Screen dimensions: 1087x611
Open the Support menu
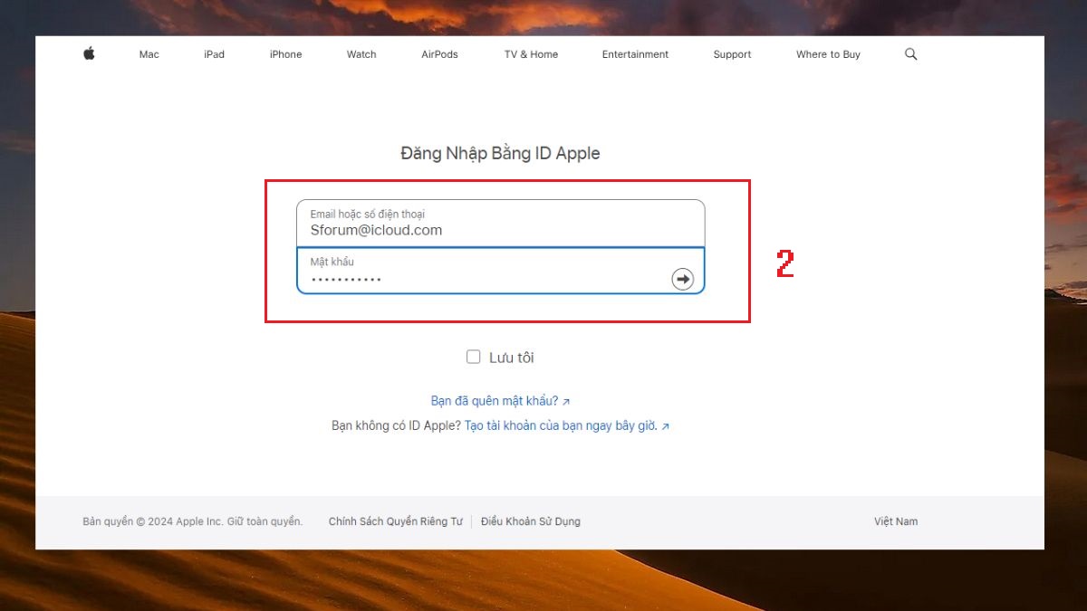(732, 54)
